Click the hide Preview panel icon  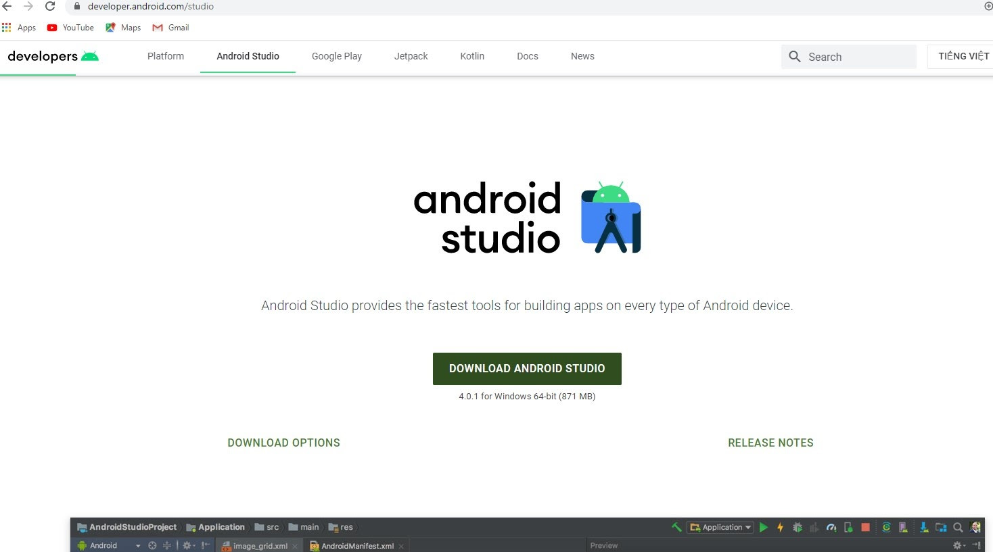(976, 546)
